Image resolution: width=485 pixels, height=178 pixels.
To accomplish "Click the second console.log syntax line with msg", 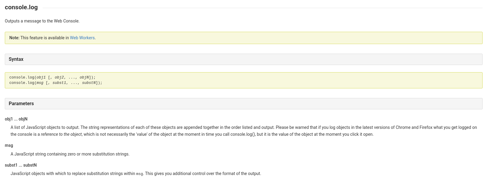I will (56, 83).
